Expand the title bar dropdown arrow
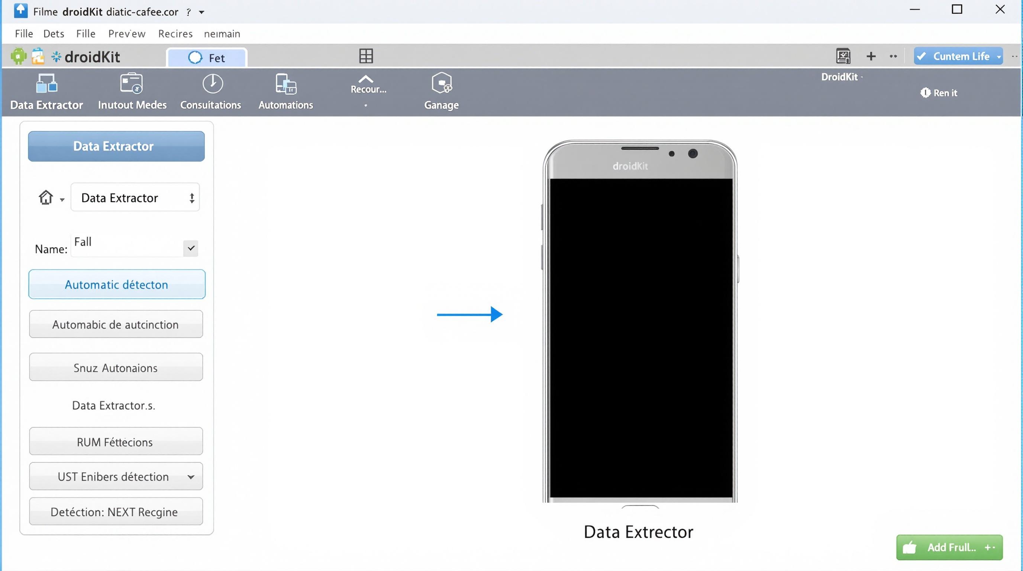 201,12
